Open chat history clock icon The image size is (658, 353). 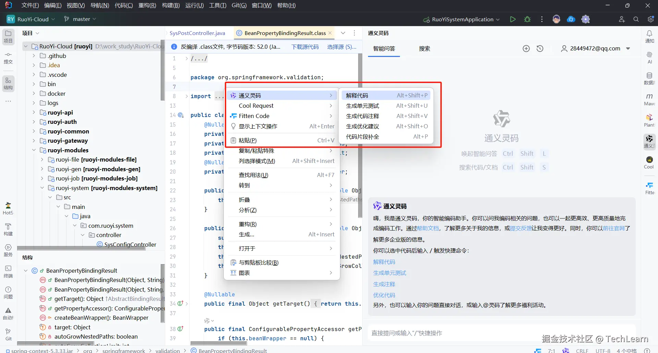(x=540, y=49)
